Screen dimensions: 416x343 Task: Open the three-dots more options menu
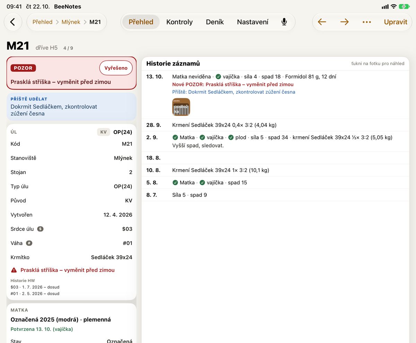tap(366, 22)
